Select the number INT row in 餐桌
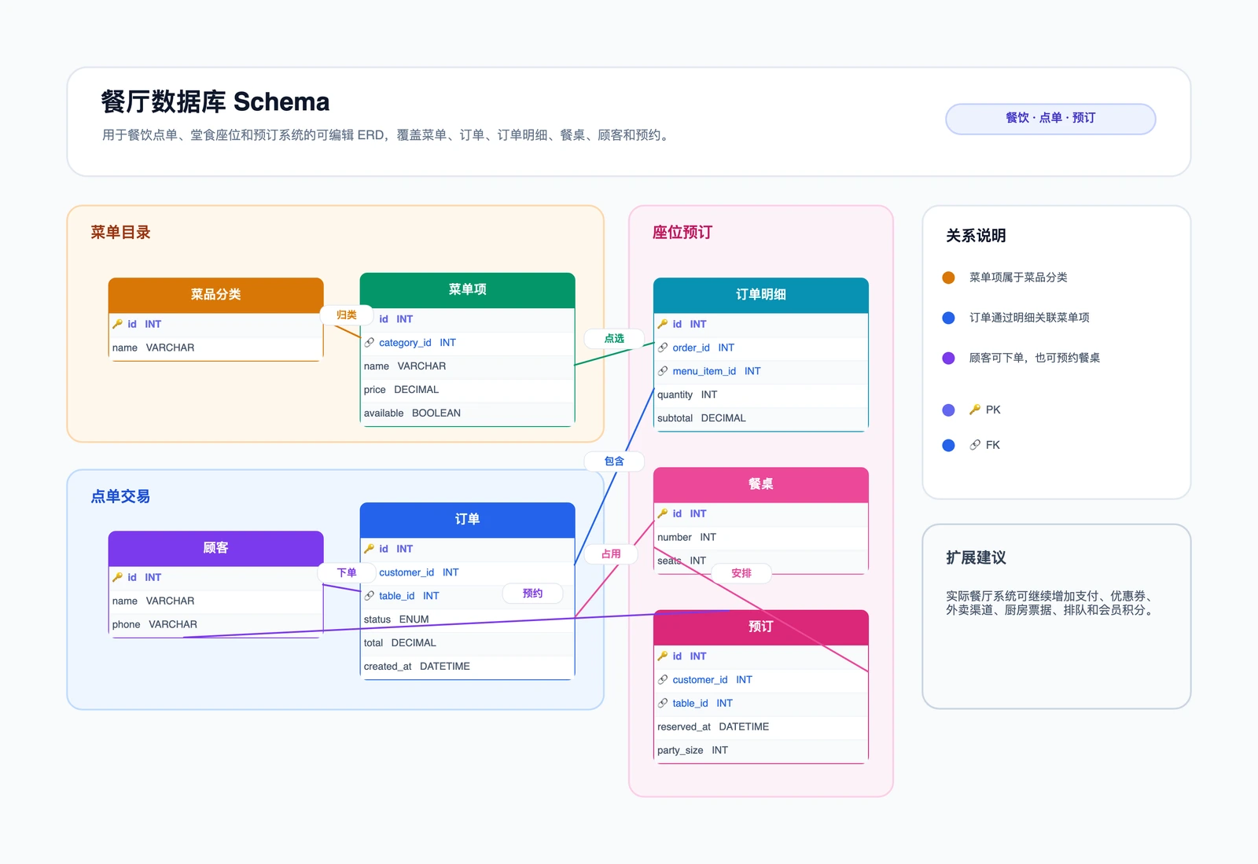This screenshot has width=1258, height=864. tap(760, 537)
